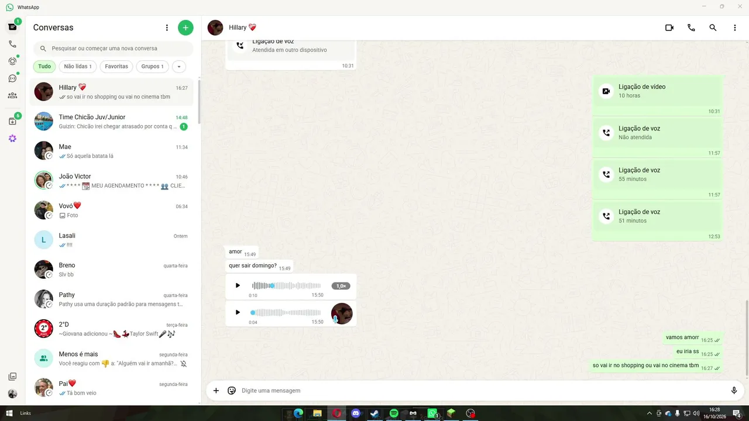Open the media gallery icon in the sidebar
This screenshot has height=421, width=749.
pyautogui.click(x=12, y=377)
